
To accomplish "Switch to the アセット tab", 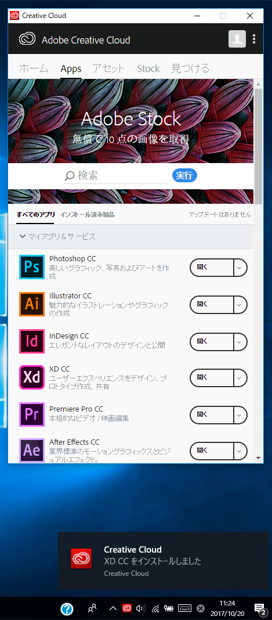I will point(108,69).
